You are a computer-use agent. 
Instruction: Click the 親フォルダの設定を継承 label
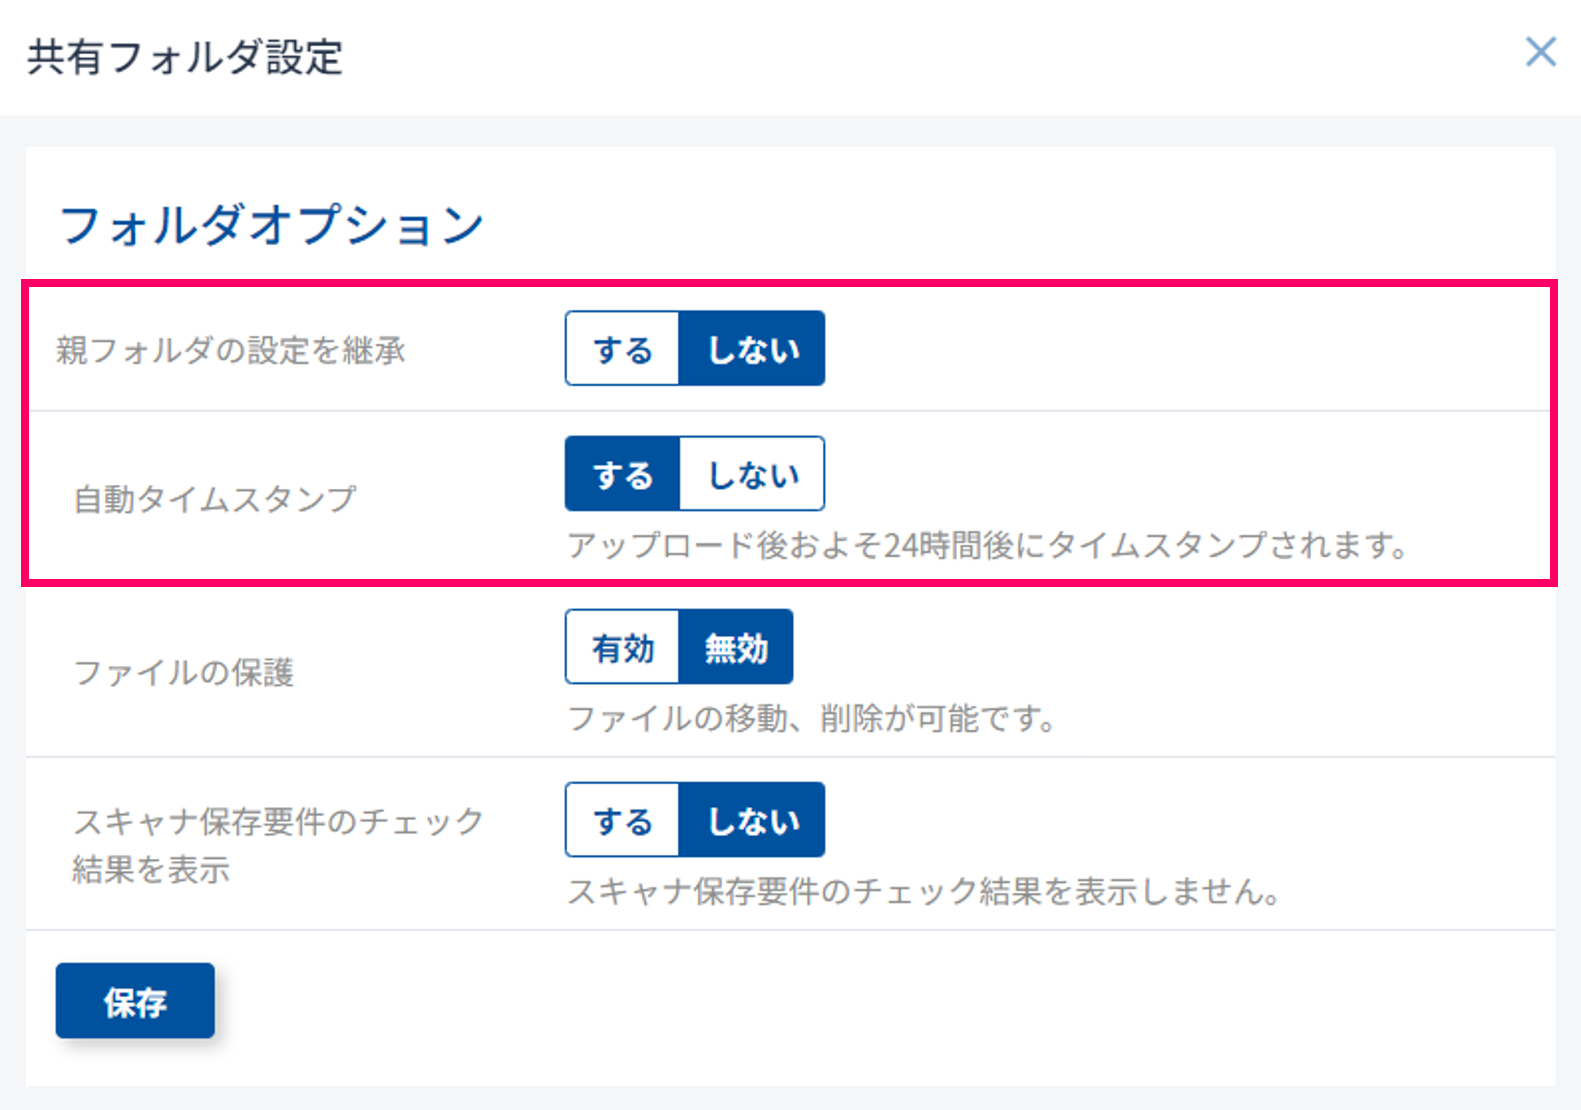(x=231, y=351)
